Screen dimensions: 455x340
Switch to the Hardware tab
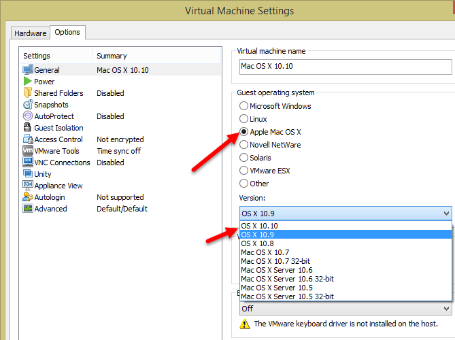point(30,33)
